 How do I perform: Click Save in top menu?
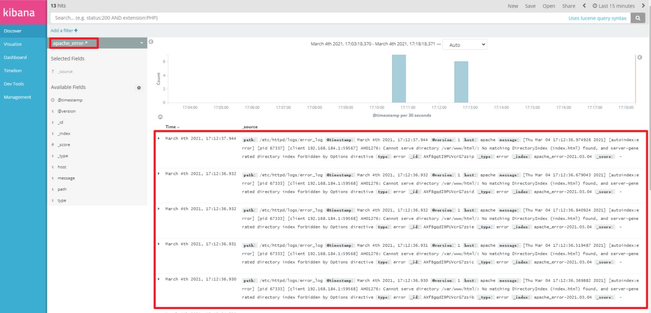[530, 6]
